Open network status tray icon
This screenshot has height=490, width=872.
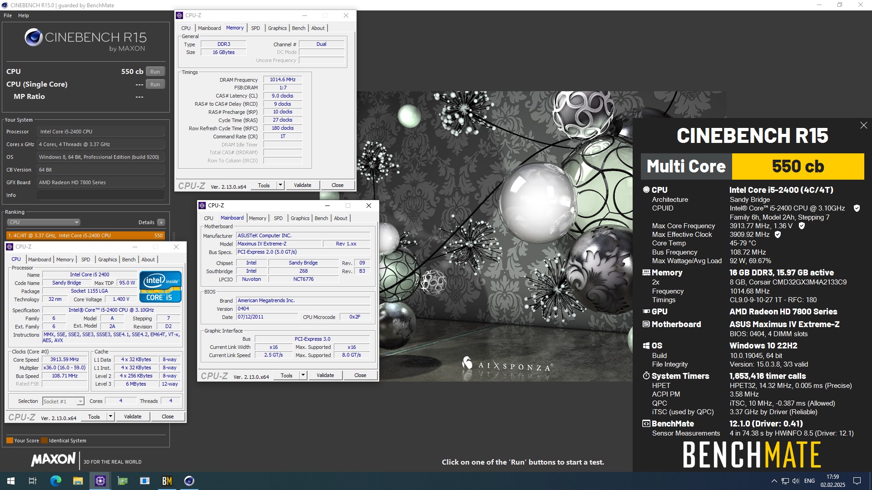click(785, 481)
